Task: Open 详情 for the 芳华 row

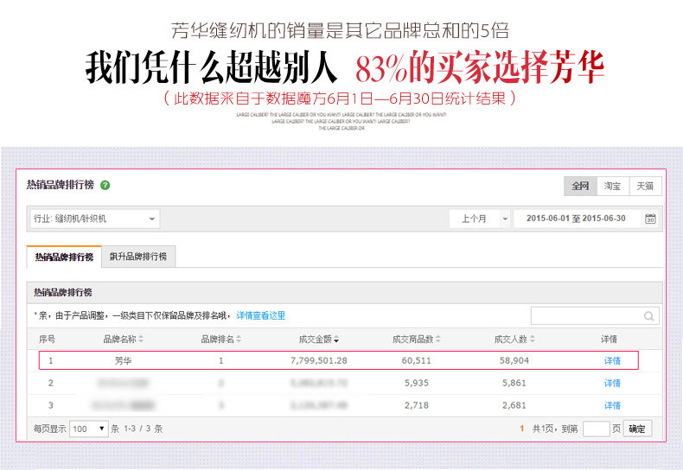Action: point(612,361)
